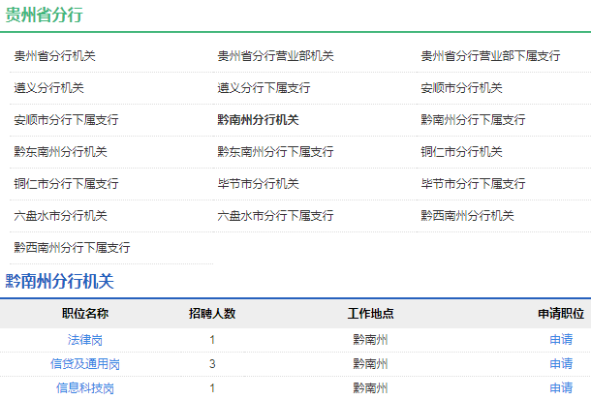Choose 黔东南州分行机关
The height and width of the screenshot is (400, 591).
tap(60, 152)
